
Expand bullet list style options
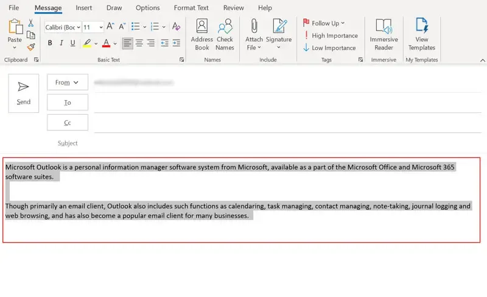coord(144,27)
